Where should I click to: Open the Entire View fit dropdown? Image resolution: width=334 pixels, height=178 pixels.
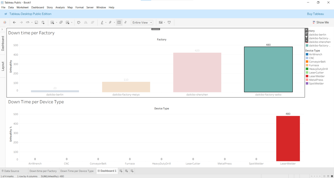142,22
